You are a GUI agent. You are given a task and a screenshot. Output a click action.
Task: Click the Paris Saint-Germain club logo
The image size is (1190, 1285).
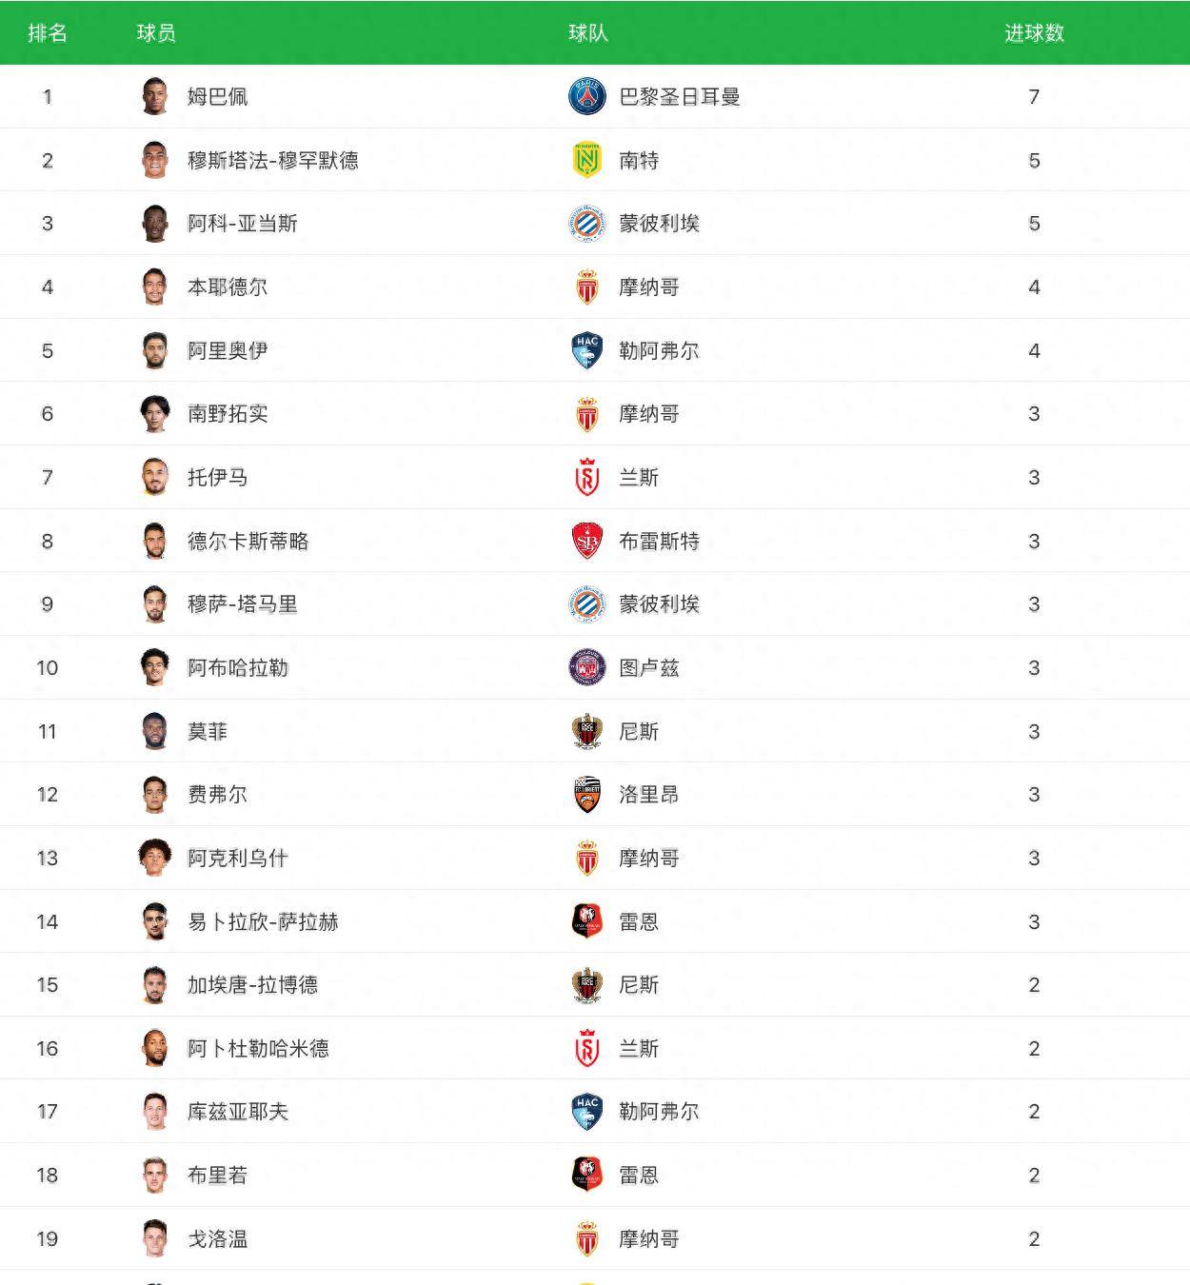pyautogui.click(x=586, y=96)
